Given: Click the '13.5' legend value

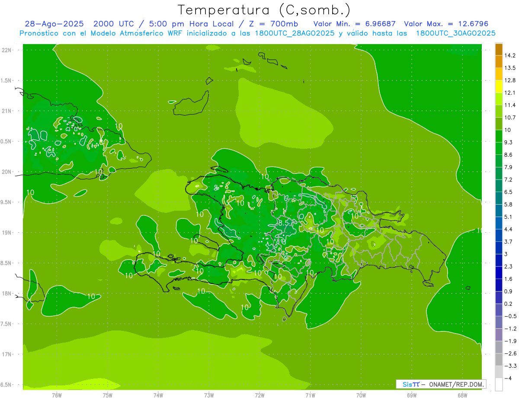Looking at the screenshot, I should 510,68.
